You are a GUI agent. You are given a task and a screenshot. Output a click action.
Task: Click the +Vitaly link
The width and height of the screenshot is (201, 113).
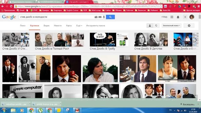click(x=164, y=17)
